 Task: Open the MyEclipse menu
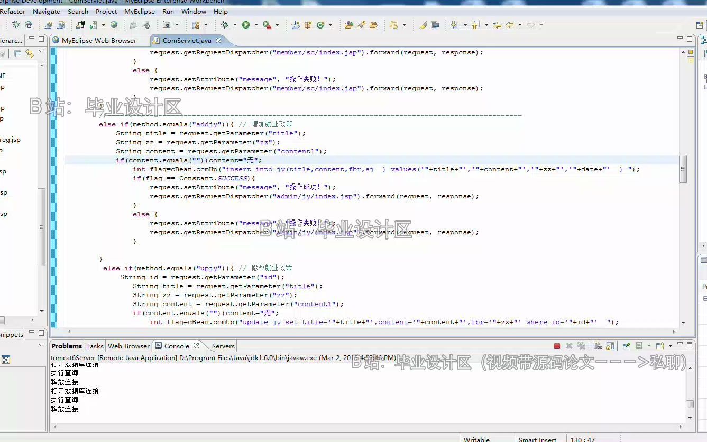coord(140,11)
